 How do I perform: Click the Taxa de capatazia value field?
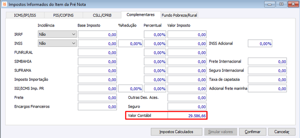[x=267, y=79]
